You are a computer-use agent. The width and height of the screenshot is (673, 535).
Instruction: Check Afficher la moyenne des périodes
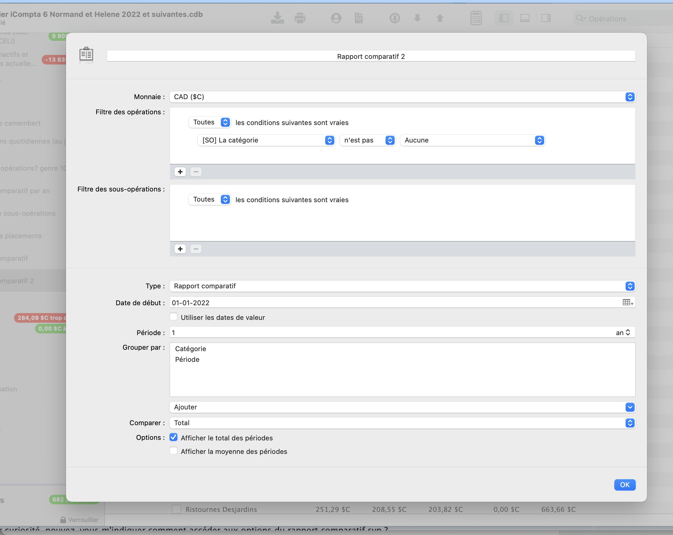coord(173,451)
